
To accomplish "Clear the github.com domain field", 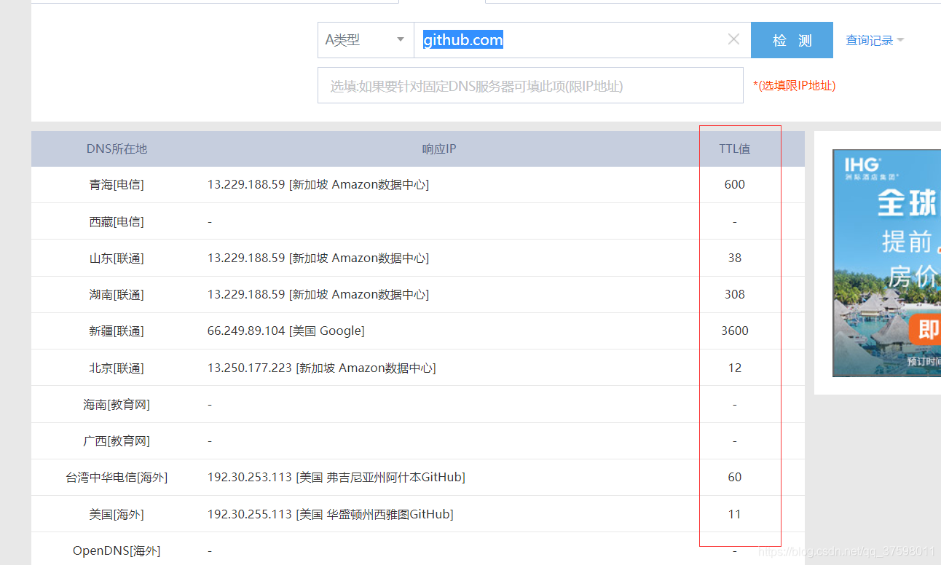I will pyautogui.click(x=733, y=40).
